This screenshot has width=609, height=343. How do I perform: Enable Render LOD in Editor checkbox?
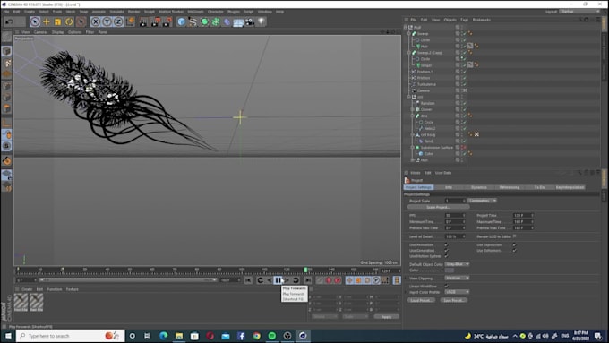[514, 236]
